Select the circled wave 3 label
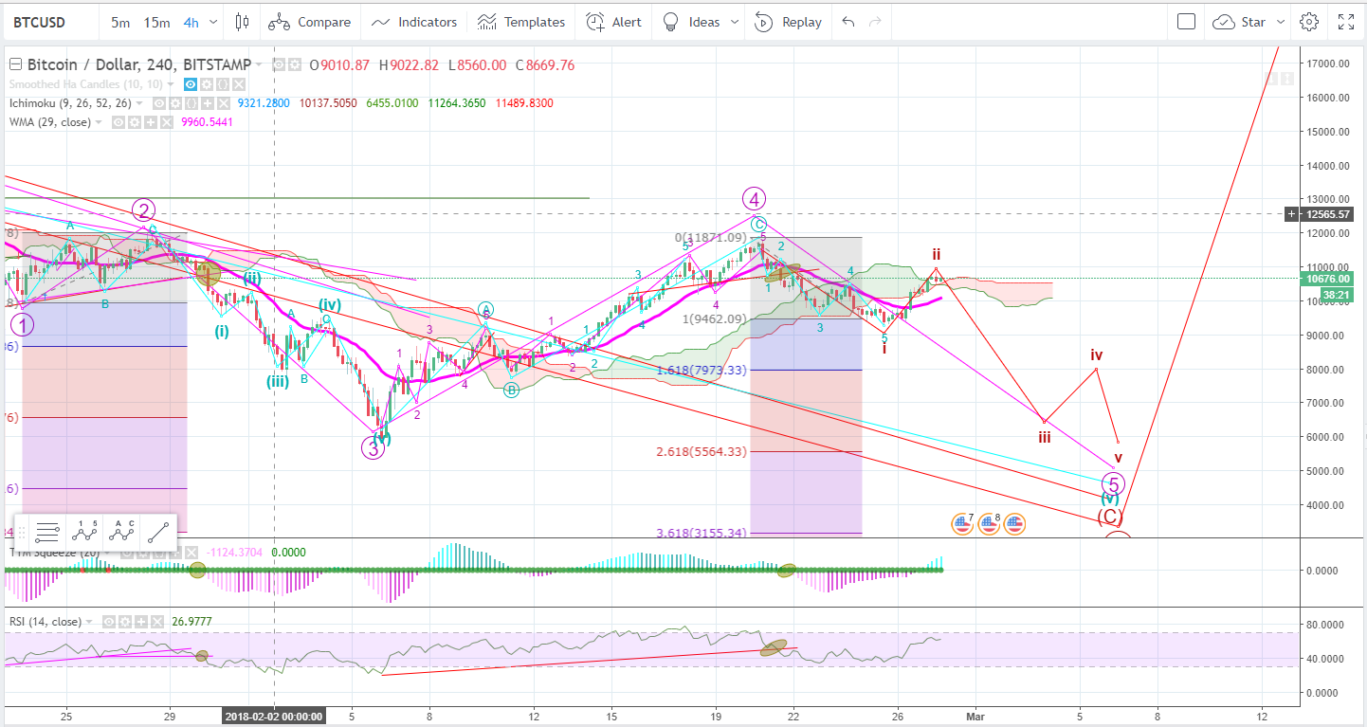The height and width of the screenshot is (727, 1367). 373,449
